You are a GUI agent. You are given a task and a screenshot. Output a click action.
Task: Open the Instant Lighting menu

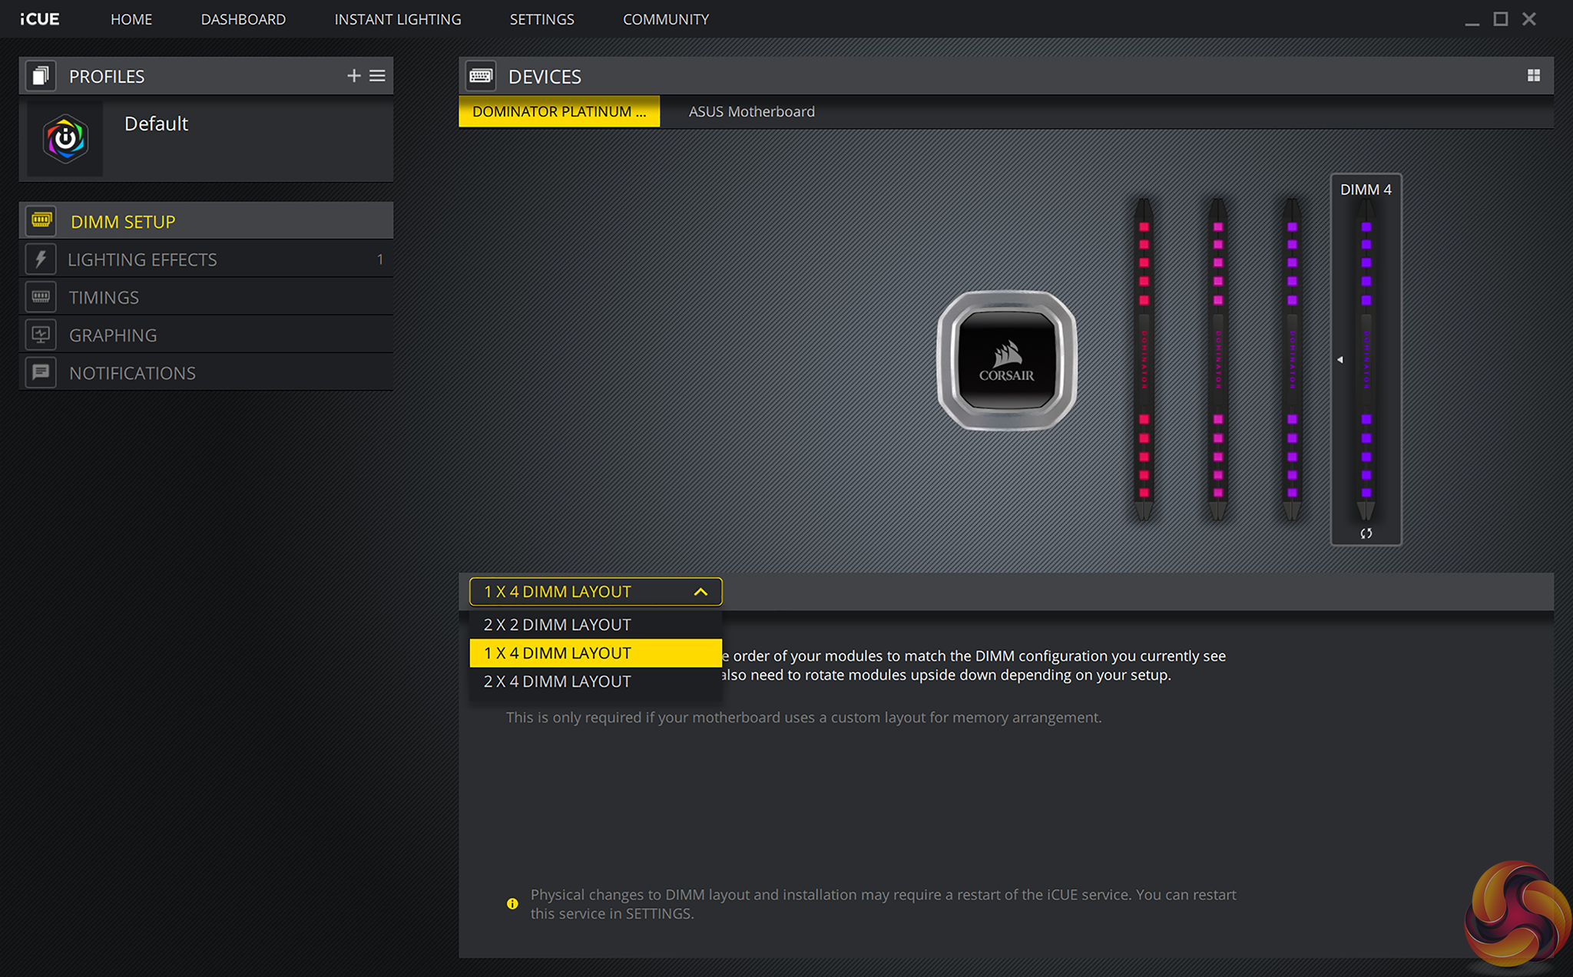[397, 19]
